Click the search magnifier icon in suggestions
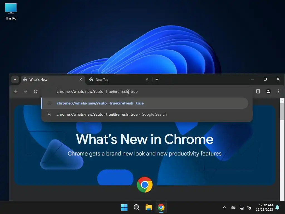 [50, 114]
